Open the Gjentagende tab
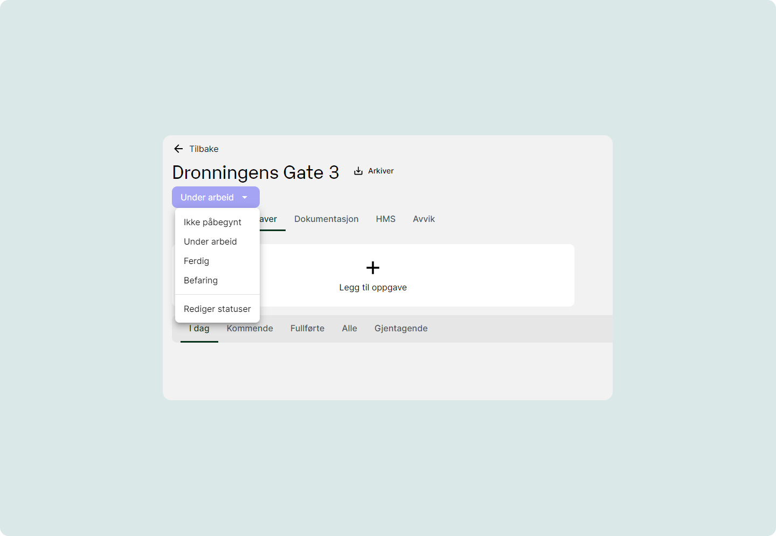The height and width of the screenshot is (536, 776). point(401,328)
